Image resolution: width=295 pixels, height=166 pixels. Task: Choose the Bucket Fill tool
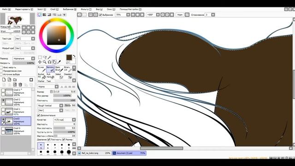(x=41, y=76)
